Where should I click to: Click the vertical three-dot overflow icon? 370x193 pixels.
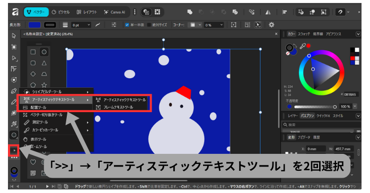[x=135, y=12]
